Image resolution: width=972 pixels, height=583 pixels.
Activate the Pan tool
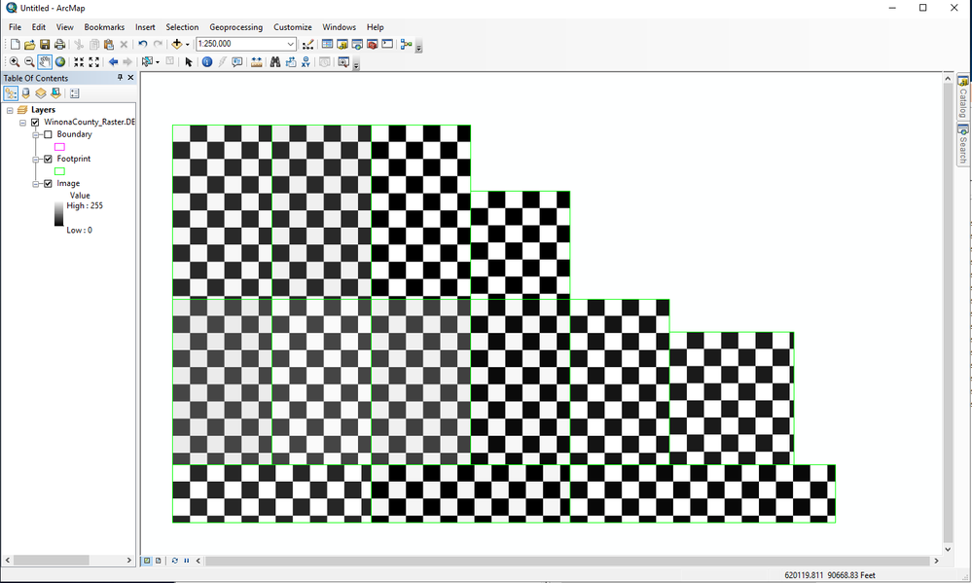43,61
